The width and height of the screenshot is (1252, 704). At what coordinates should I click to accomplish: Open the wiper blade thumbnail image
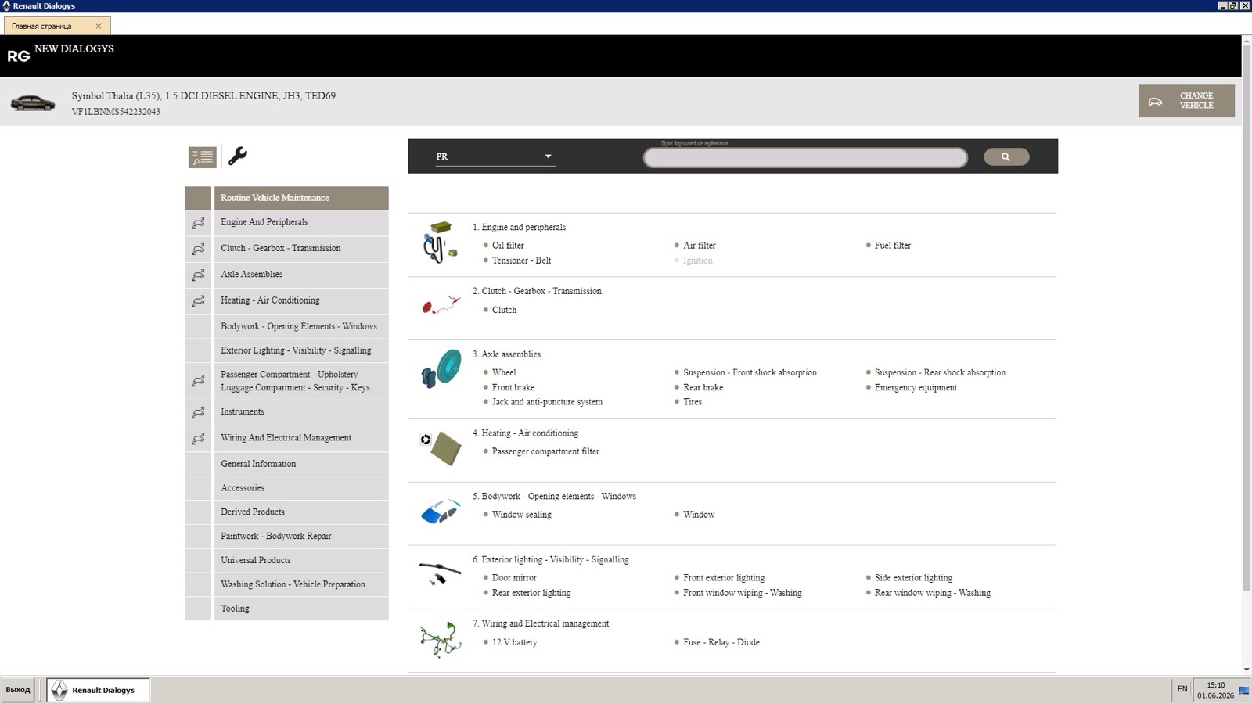[440, 573]
